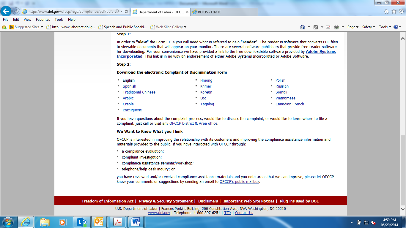The image size is (406, 228).
Task: Click the Contact Us footer link
Action: click(244, 213)
